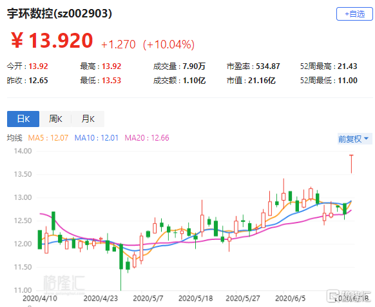Click the 昨收 12.65 previous close value
The image size is (375, 307).
38,81
